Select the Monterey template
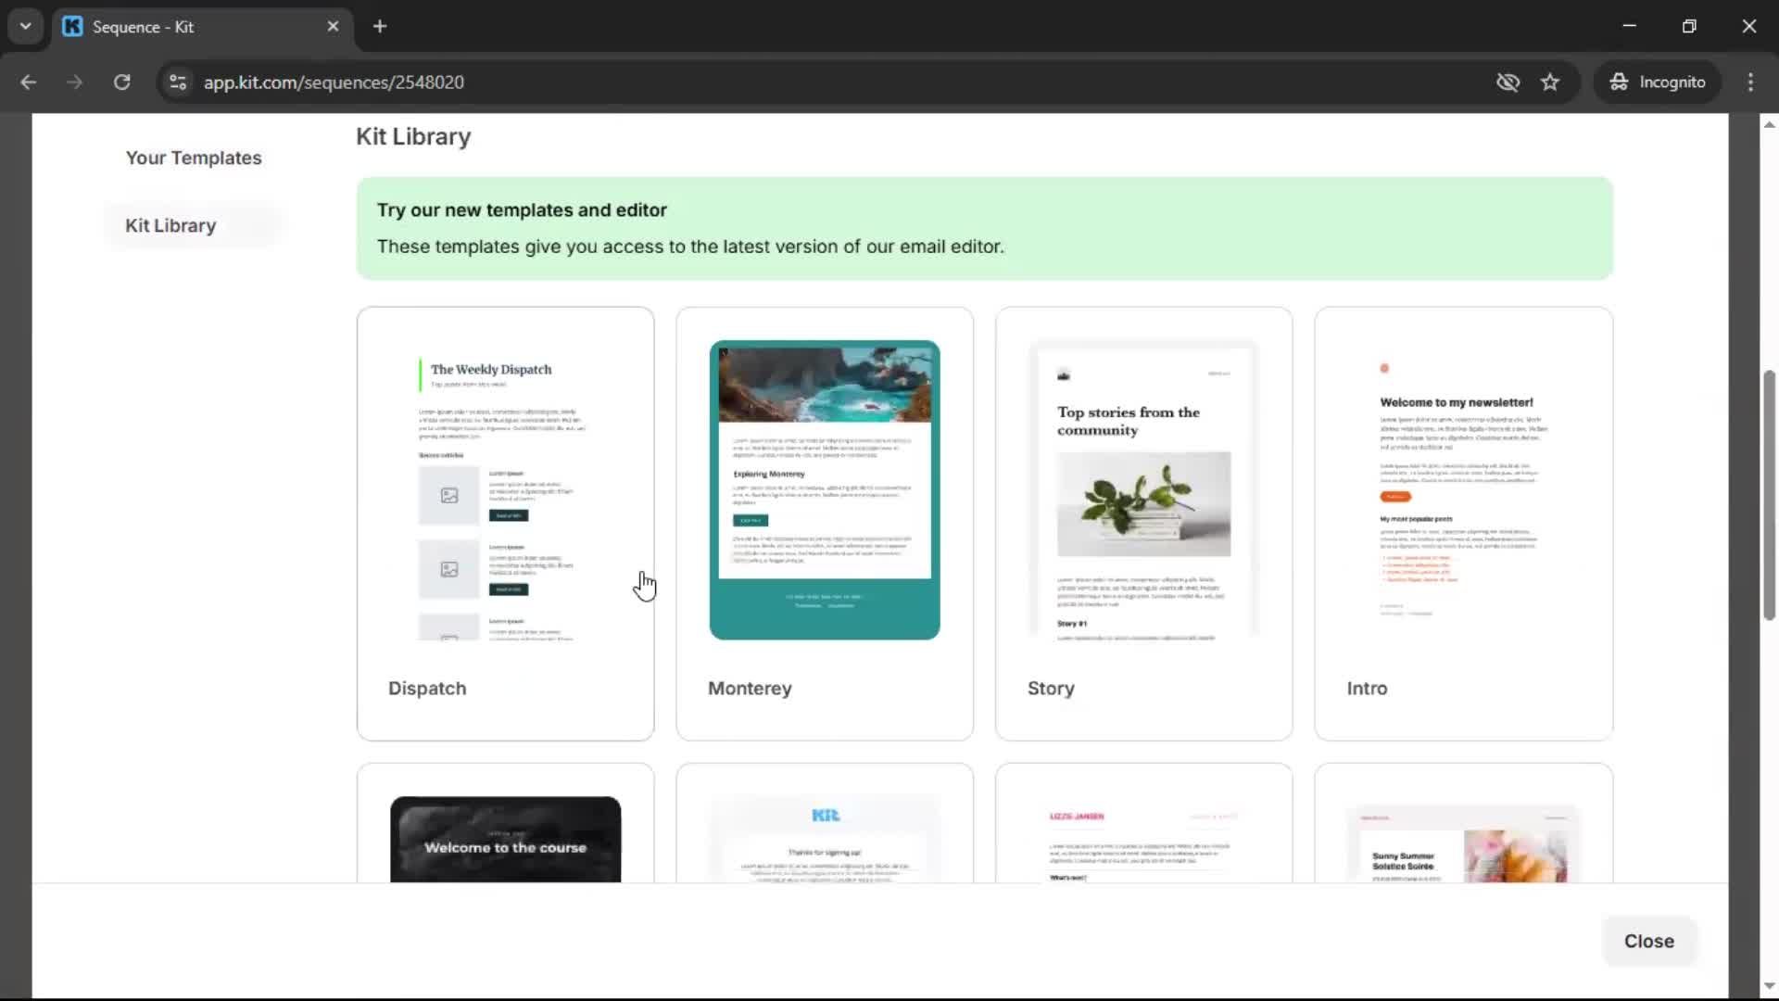The image size is (1779, 1001). point(825,522)
